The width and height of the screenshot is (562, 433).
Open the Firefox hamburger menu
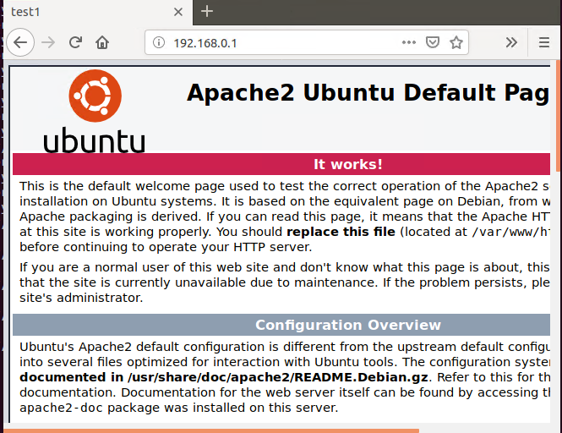coord(543,42)
